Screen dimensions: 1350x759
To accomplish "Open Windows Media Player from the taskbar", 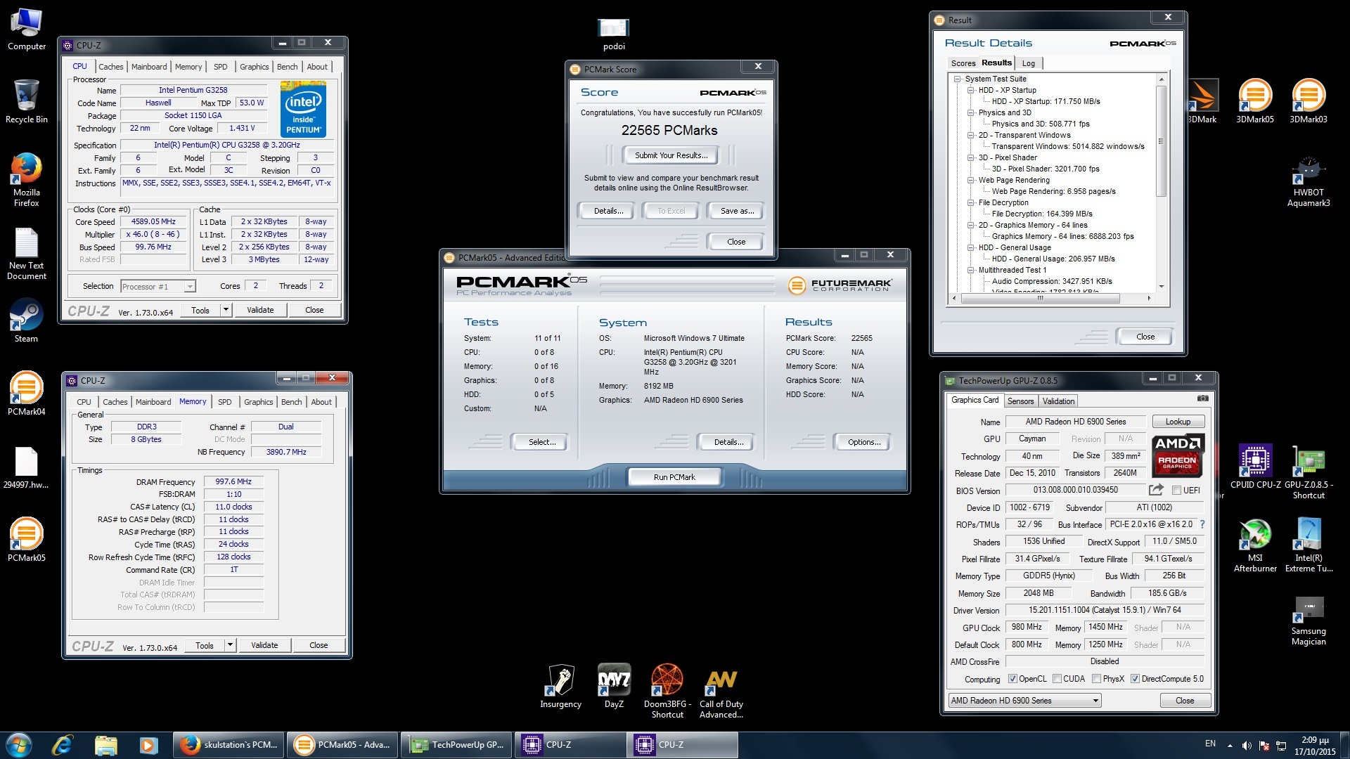I will (148, 745).
